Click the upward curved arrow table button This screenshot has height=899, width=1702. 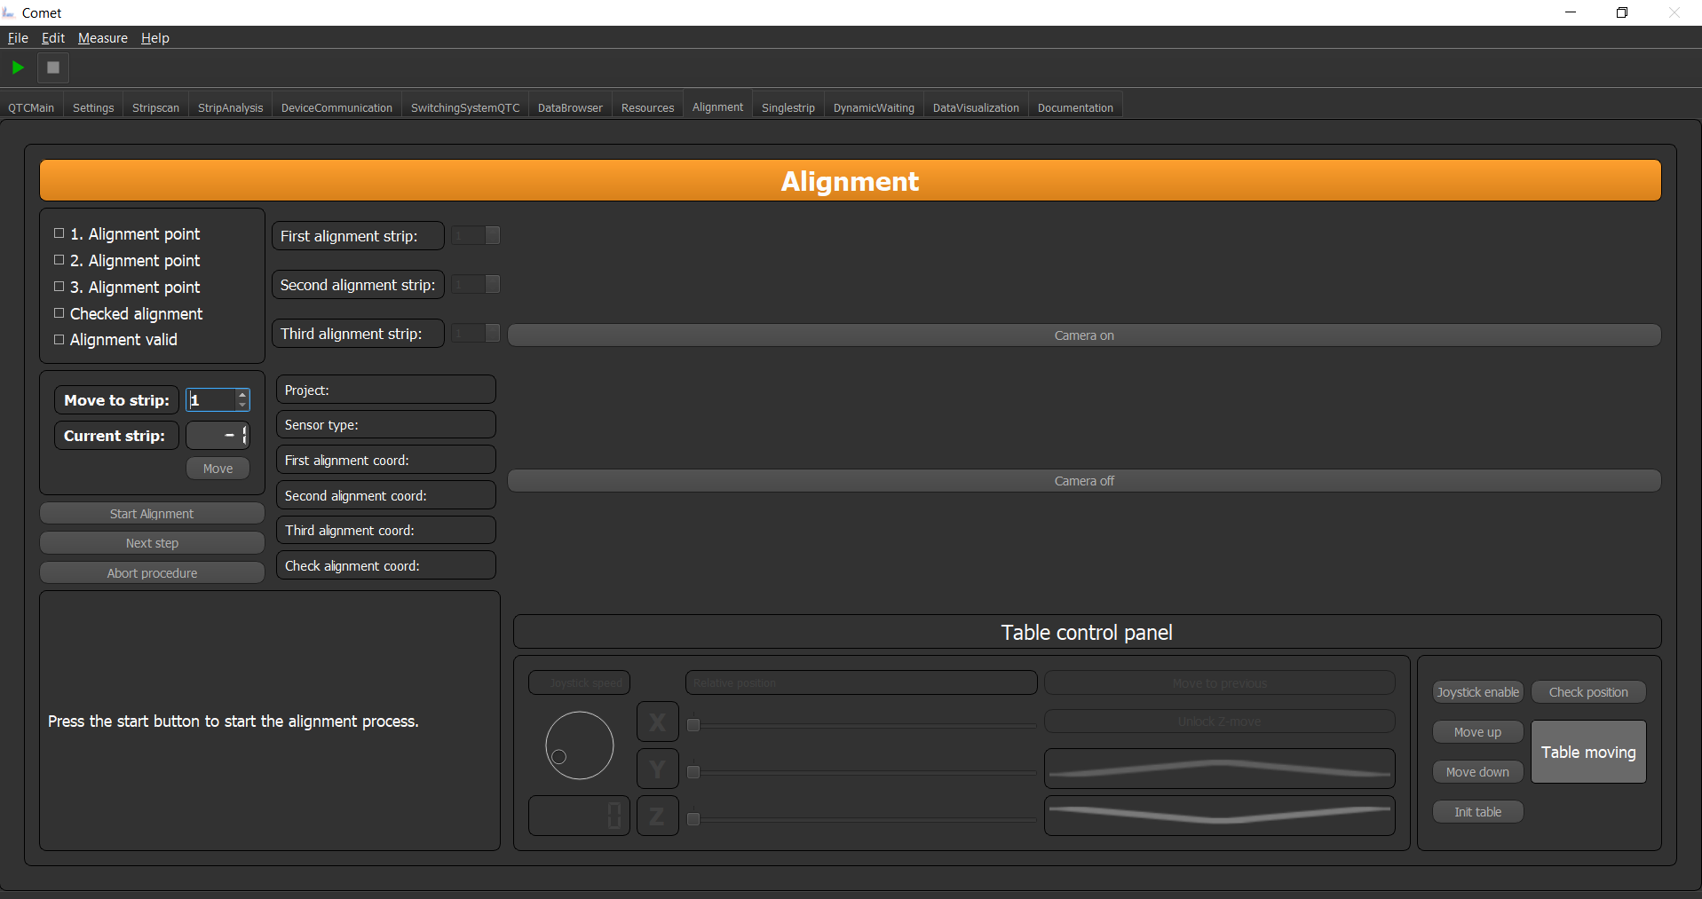(1219, 769)
